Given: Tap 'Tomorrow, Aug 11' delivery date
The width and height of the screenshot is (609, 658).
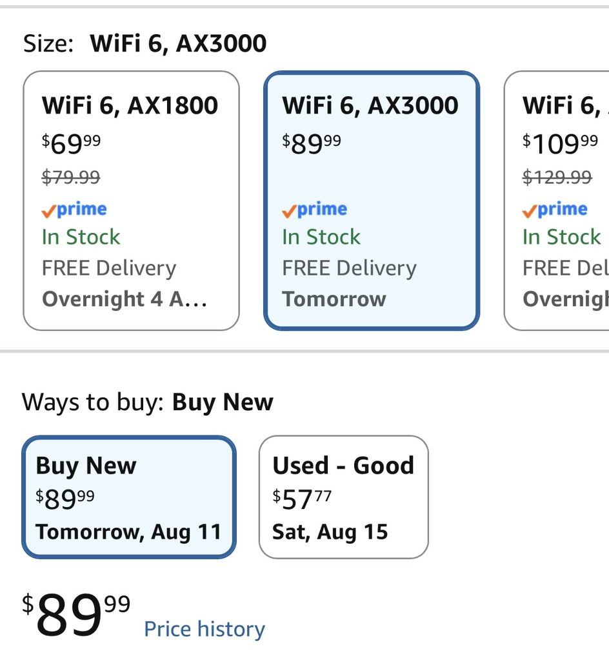Looking at the screenshot, I should pyautogui.click(x=128, y=532).
